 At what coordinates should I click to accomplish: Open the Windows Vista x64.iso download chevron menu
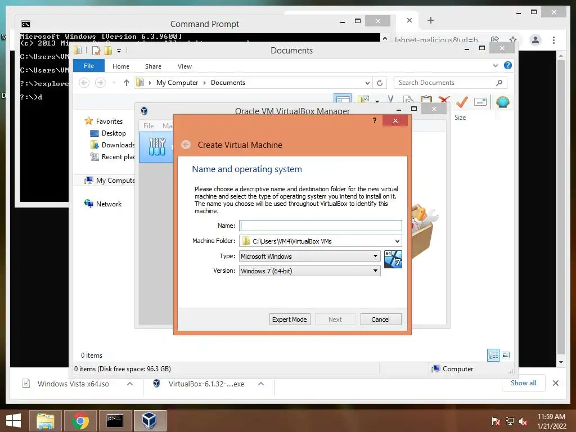[x=130, y=384]
